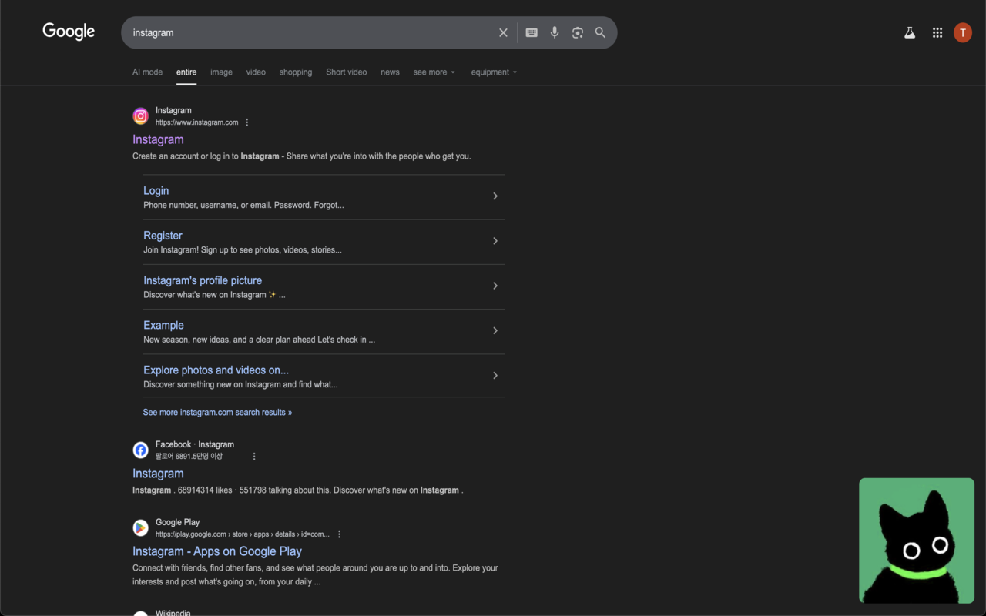The height and width of the screenshot is (616, 986).
Task: Open the Google account avatar menu
Action: [x=963, y=32]
